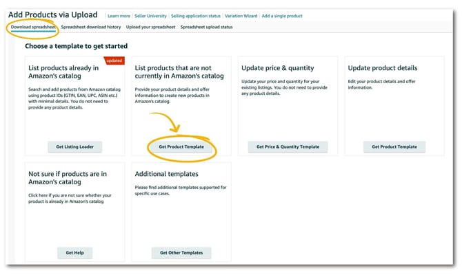462x275 pixels.
Task: Click the 'Additional templates' heading
Action: coord(166,174)
